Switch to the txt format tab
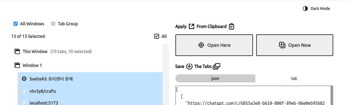349x105 pixels. point(294,78)
